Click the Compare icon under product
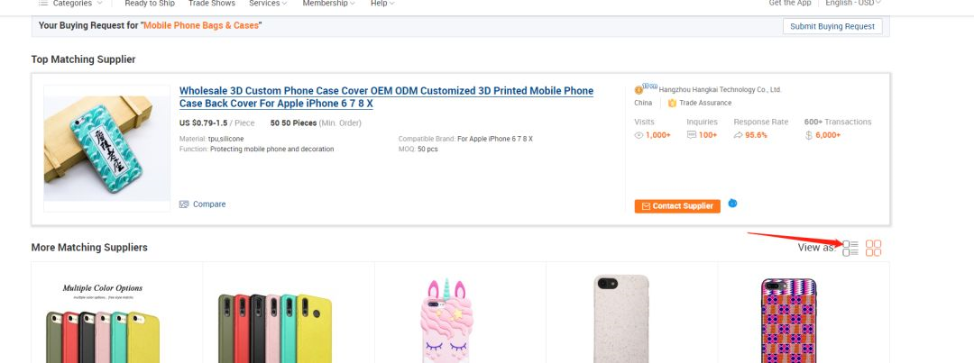This screenshot has height=363, width=974. (x=184, y=204)
